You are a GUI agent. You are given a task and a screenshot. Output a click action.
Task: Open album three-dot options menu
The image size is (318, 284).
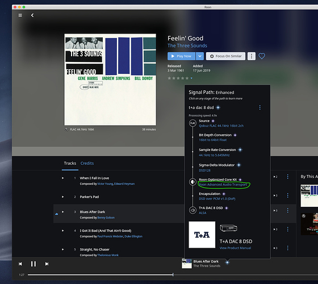252,56
